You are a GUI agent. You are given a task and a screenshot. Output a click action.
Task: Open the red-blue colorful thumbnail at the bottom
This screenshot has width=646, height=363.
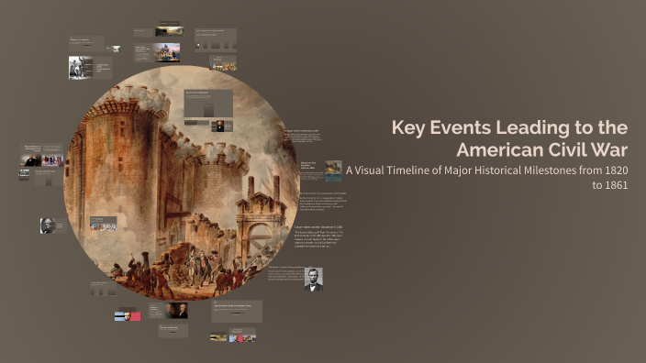[x=242, y=338]
